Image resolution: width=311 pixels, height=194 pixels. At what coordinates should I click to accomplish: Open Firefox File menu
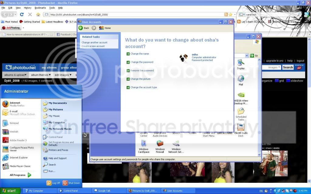pyautogui.click(x=3, y=8)
